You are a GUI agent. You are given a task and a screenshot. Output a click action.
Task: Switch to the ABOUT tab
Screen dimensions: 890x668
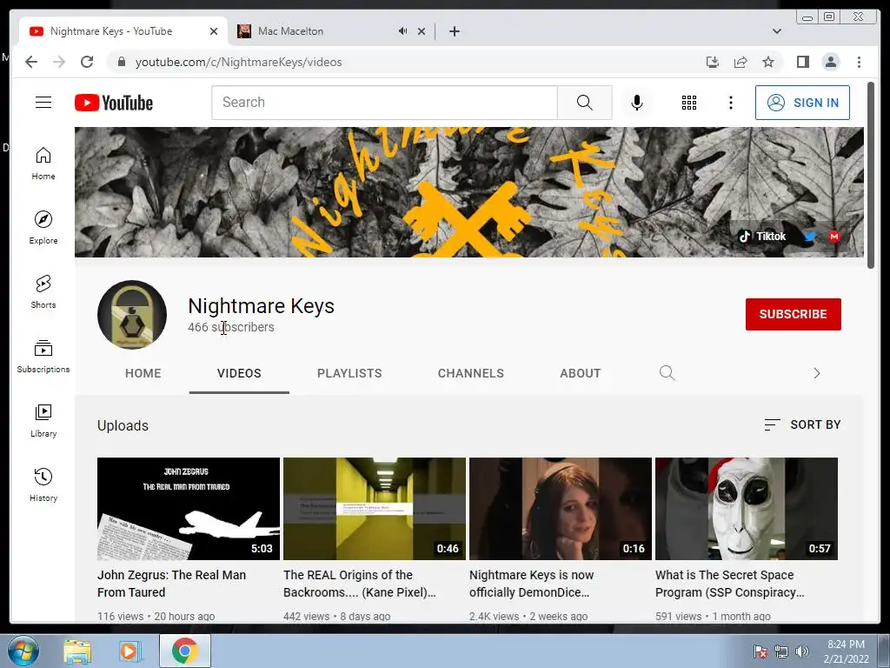(x=580, y=373)
